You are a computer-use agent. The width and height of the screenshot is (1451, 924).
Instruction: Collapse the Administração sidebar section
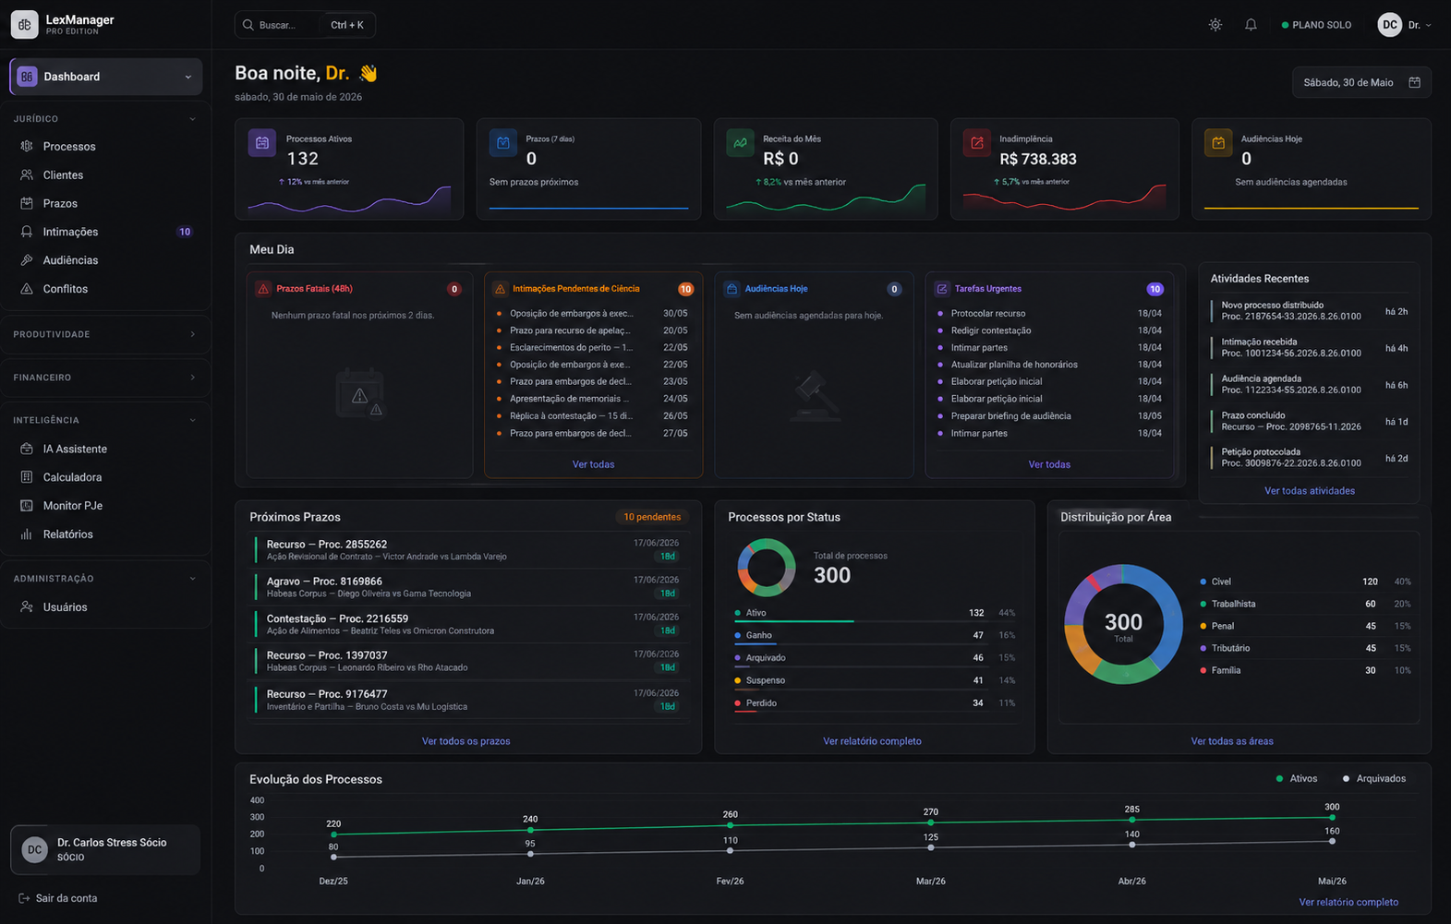[x=192, y=579]
